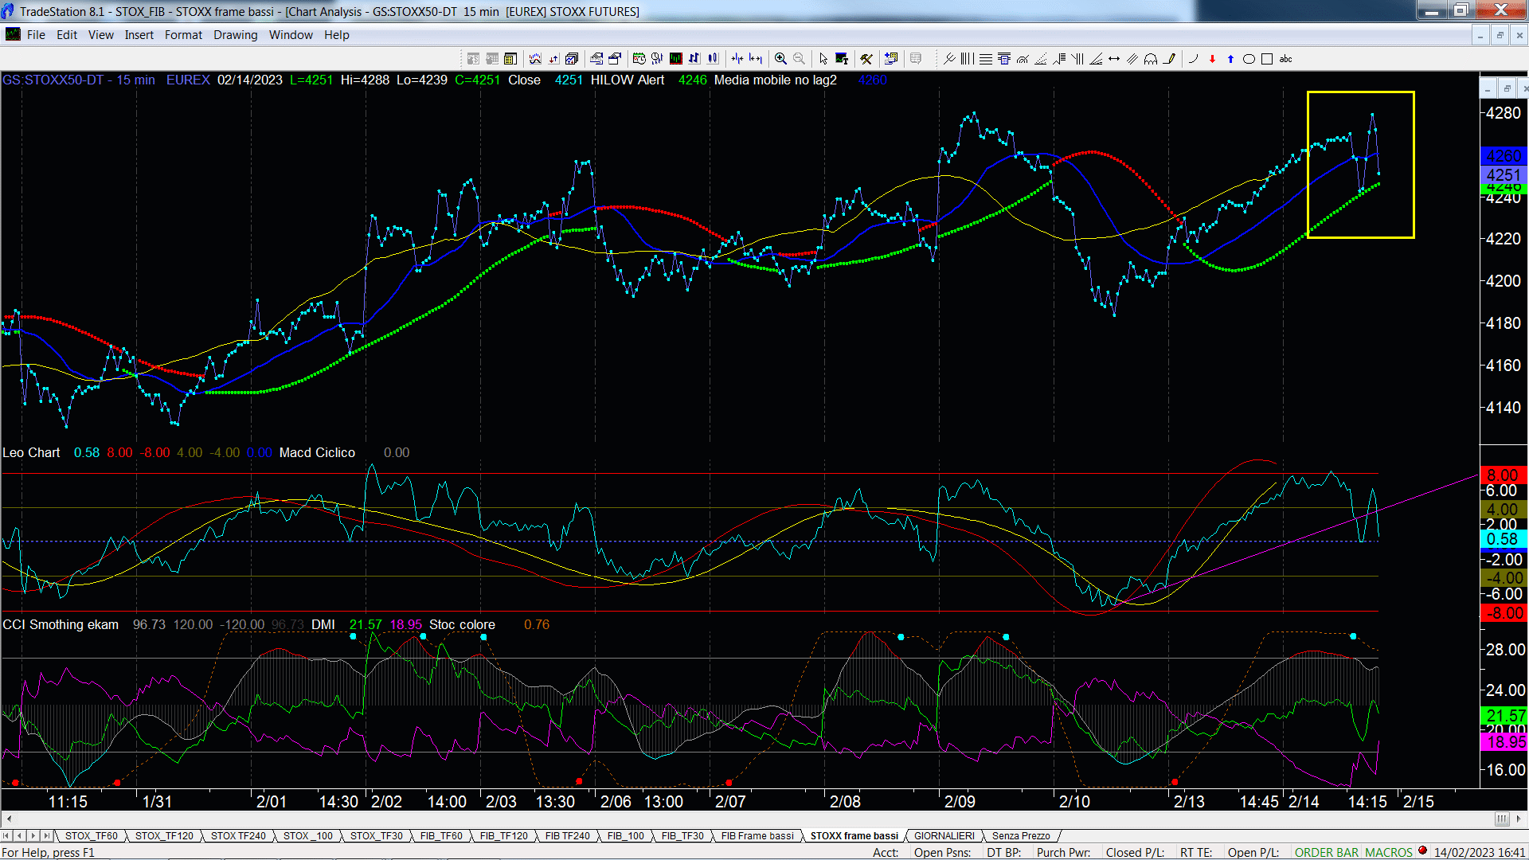Open the Help menu
The height and width of the screenshot is (860, 1529).
(337, 35)
